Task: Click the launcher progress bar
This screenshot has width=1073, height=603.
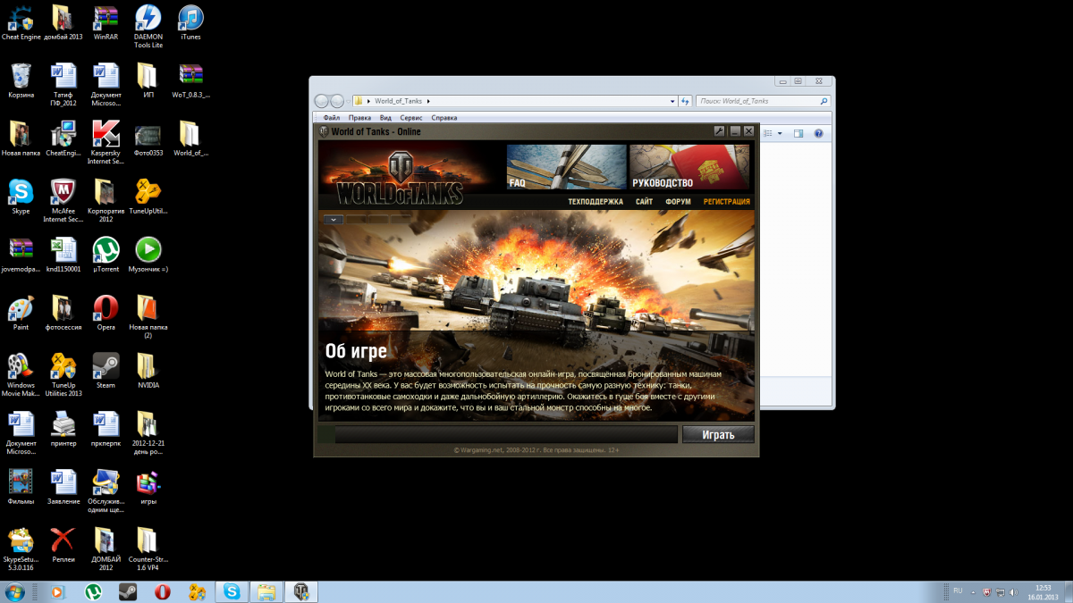Action: click(x=505, y=434)
